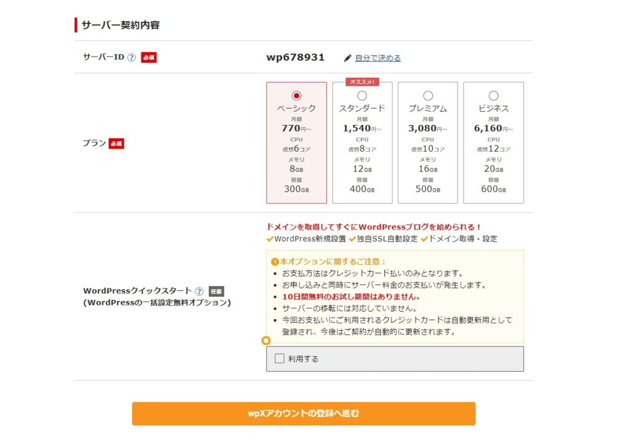
Task: Select the ベーシック plan radio button
Action: pyautogui.click(x=297, y=96)
